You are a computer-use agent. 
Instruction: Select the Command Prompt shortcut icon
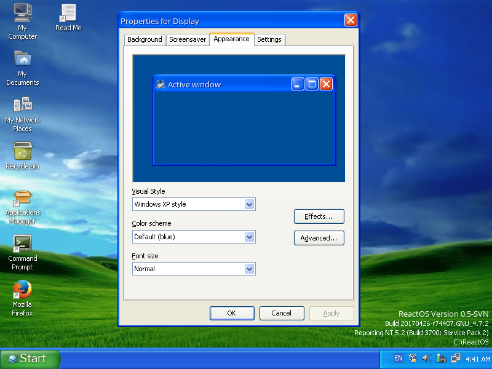[x=23, y=244]
